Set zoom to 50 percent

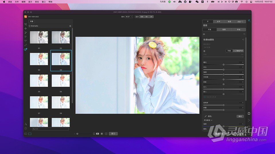[x=146, y=17]
